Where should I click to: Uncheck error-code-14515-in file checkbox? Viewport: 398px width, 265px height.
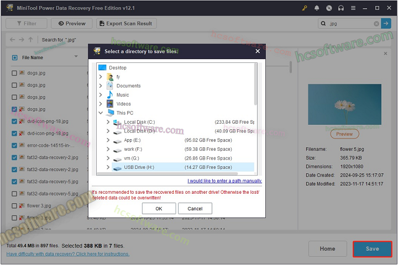click(14, 145)
